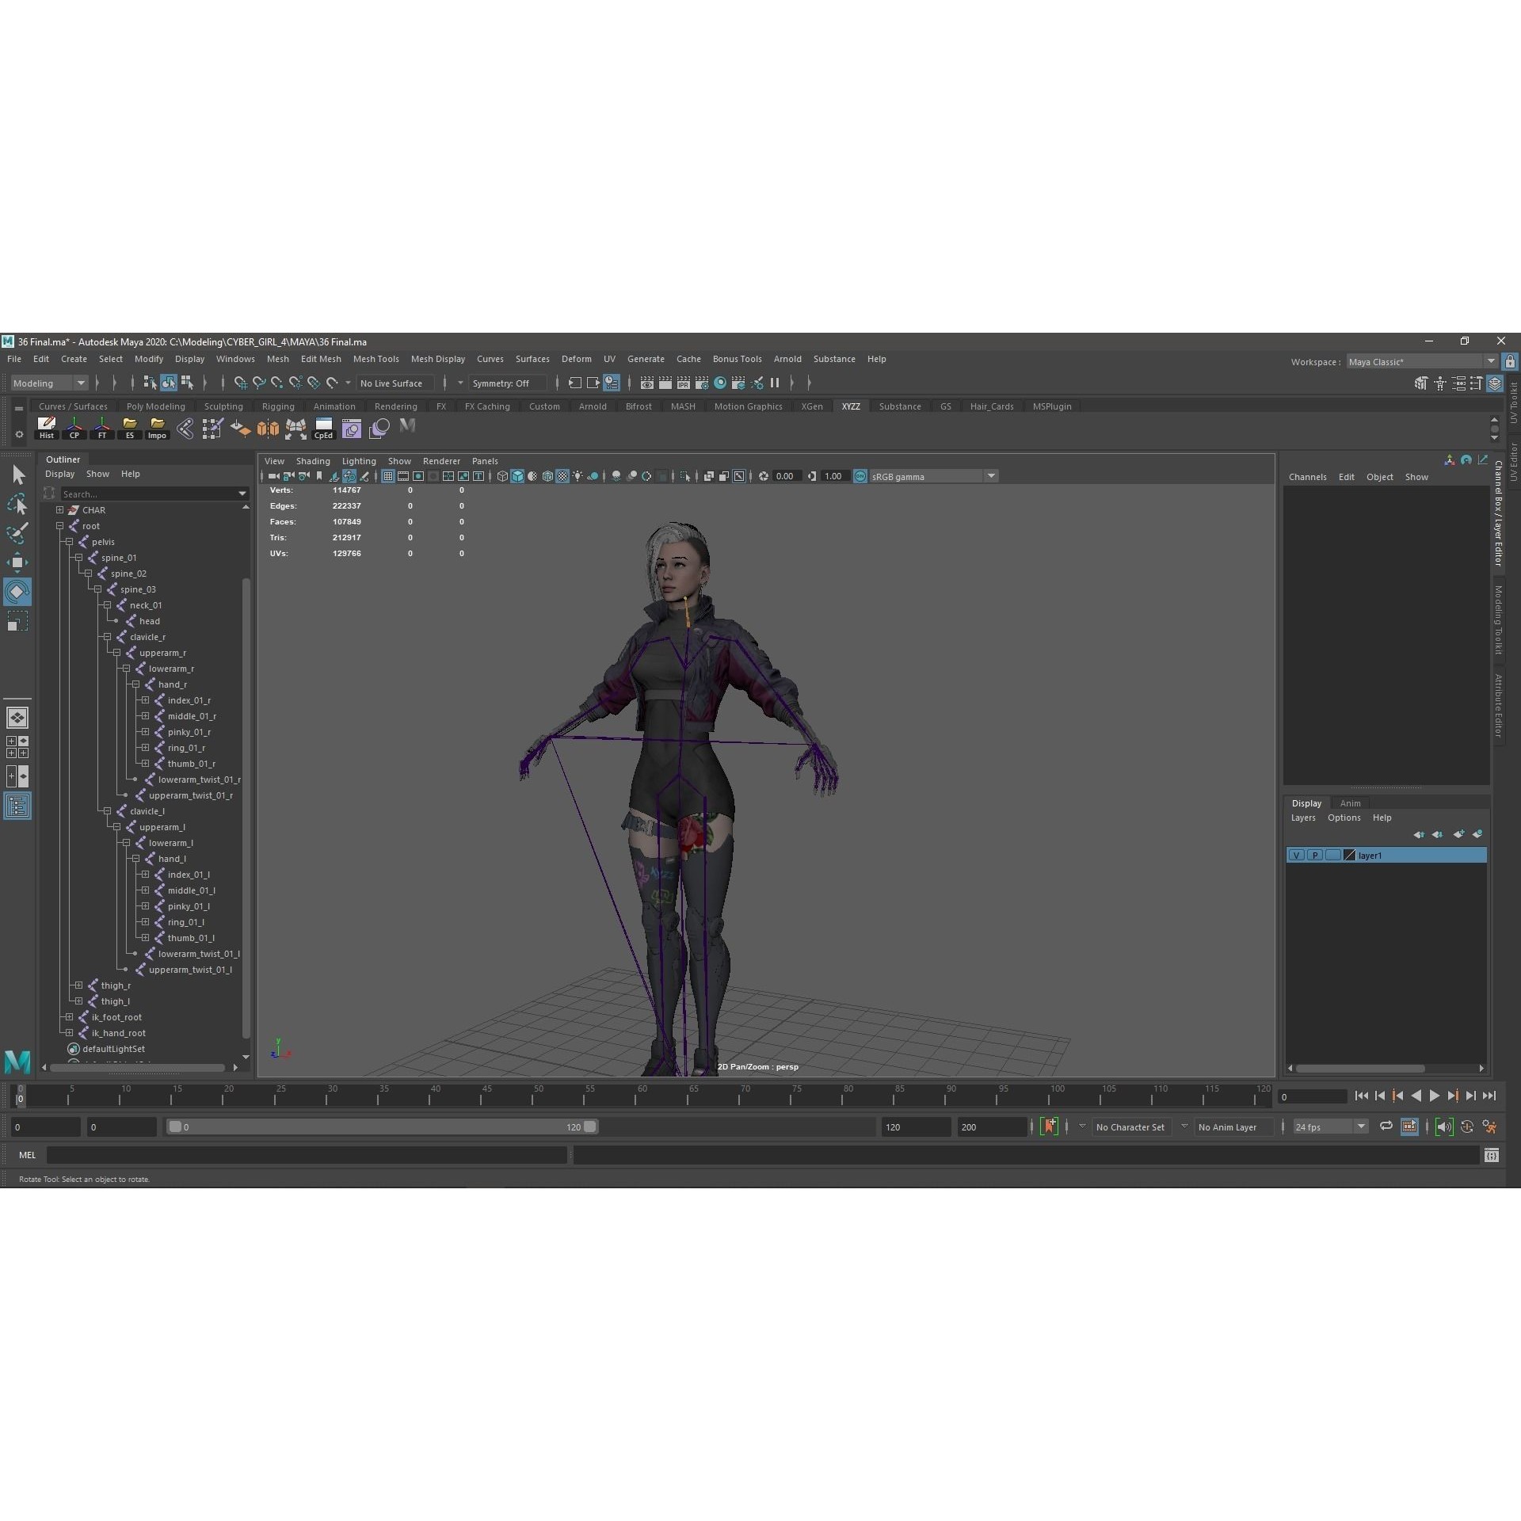Screen dimensions: 1521x1521
Task: Click the layer1 color swatch
Action: [1349, 856]
